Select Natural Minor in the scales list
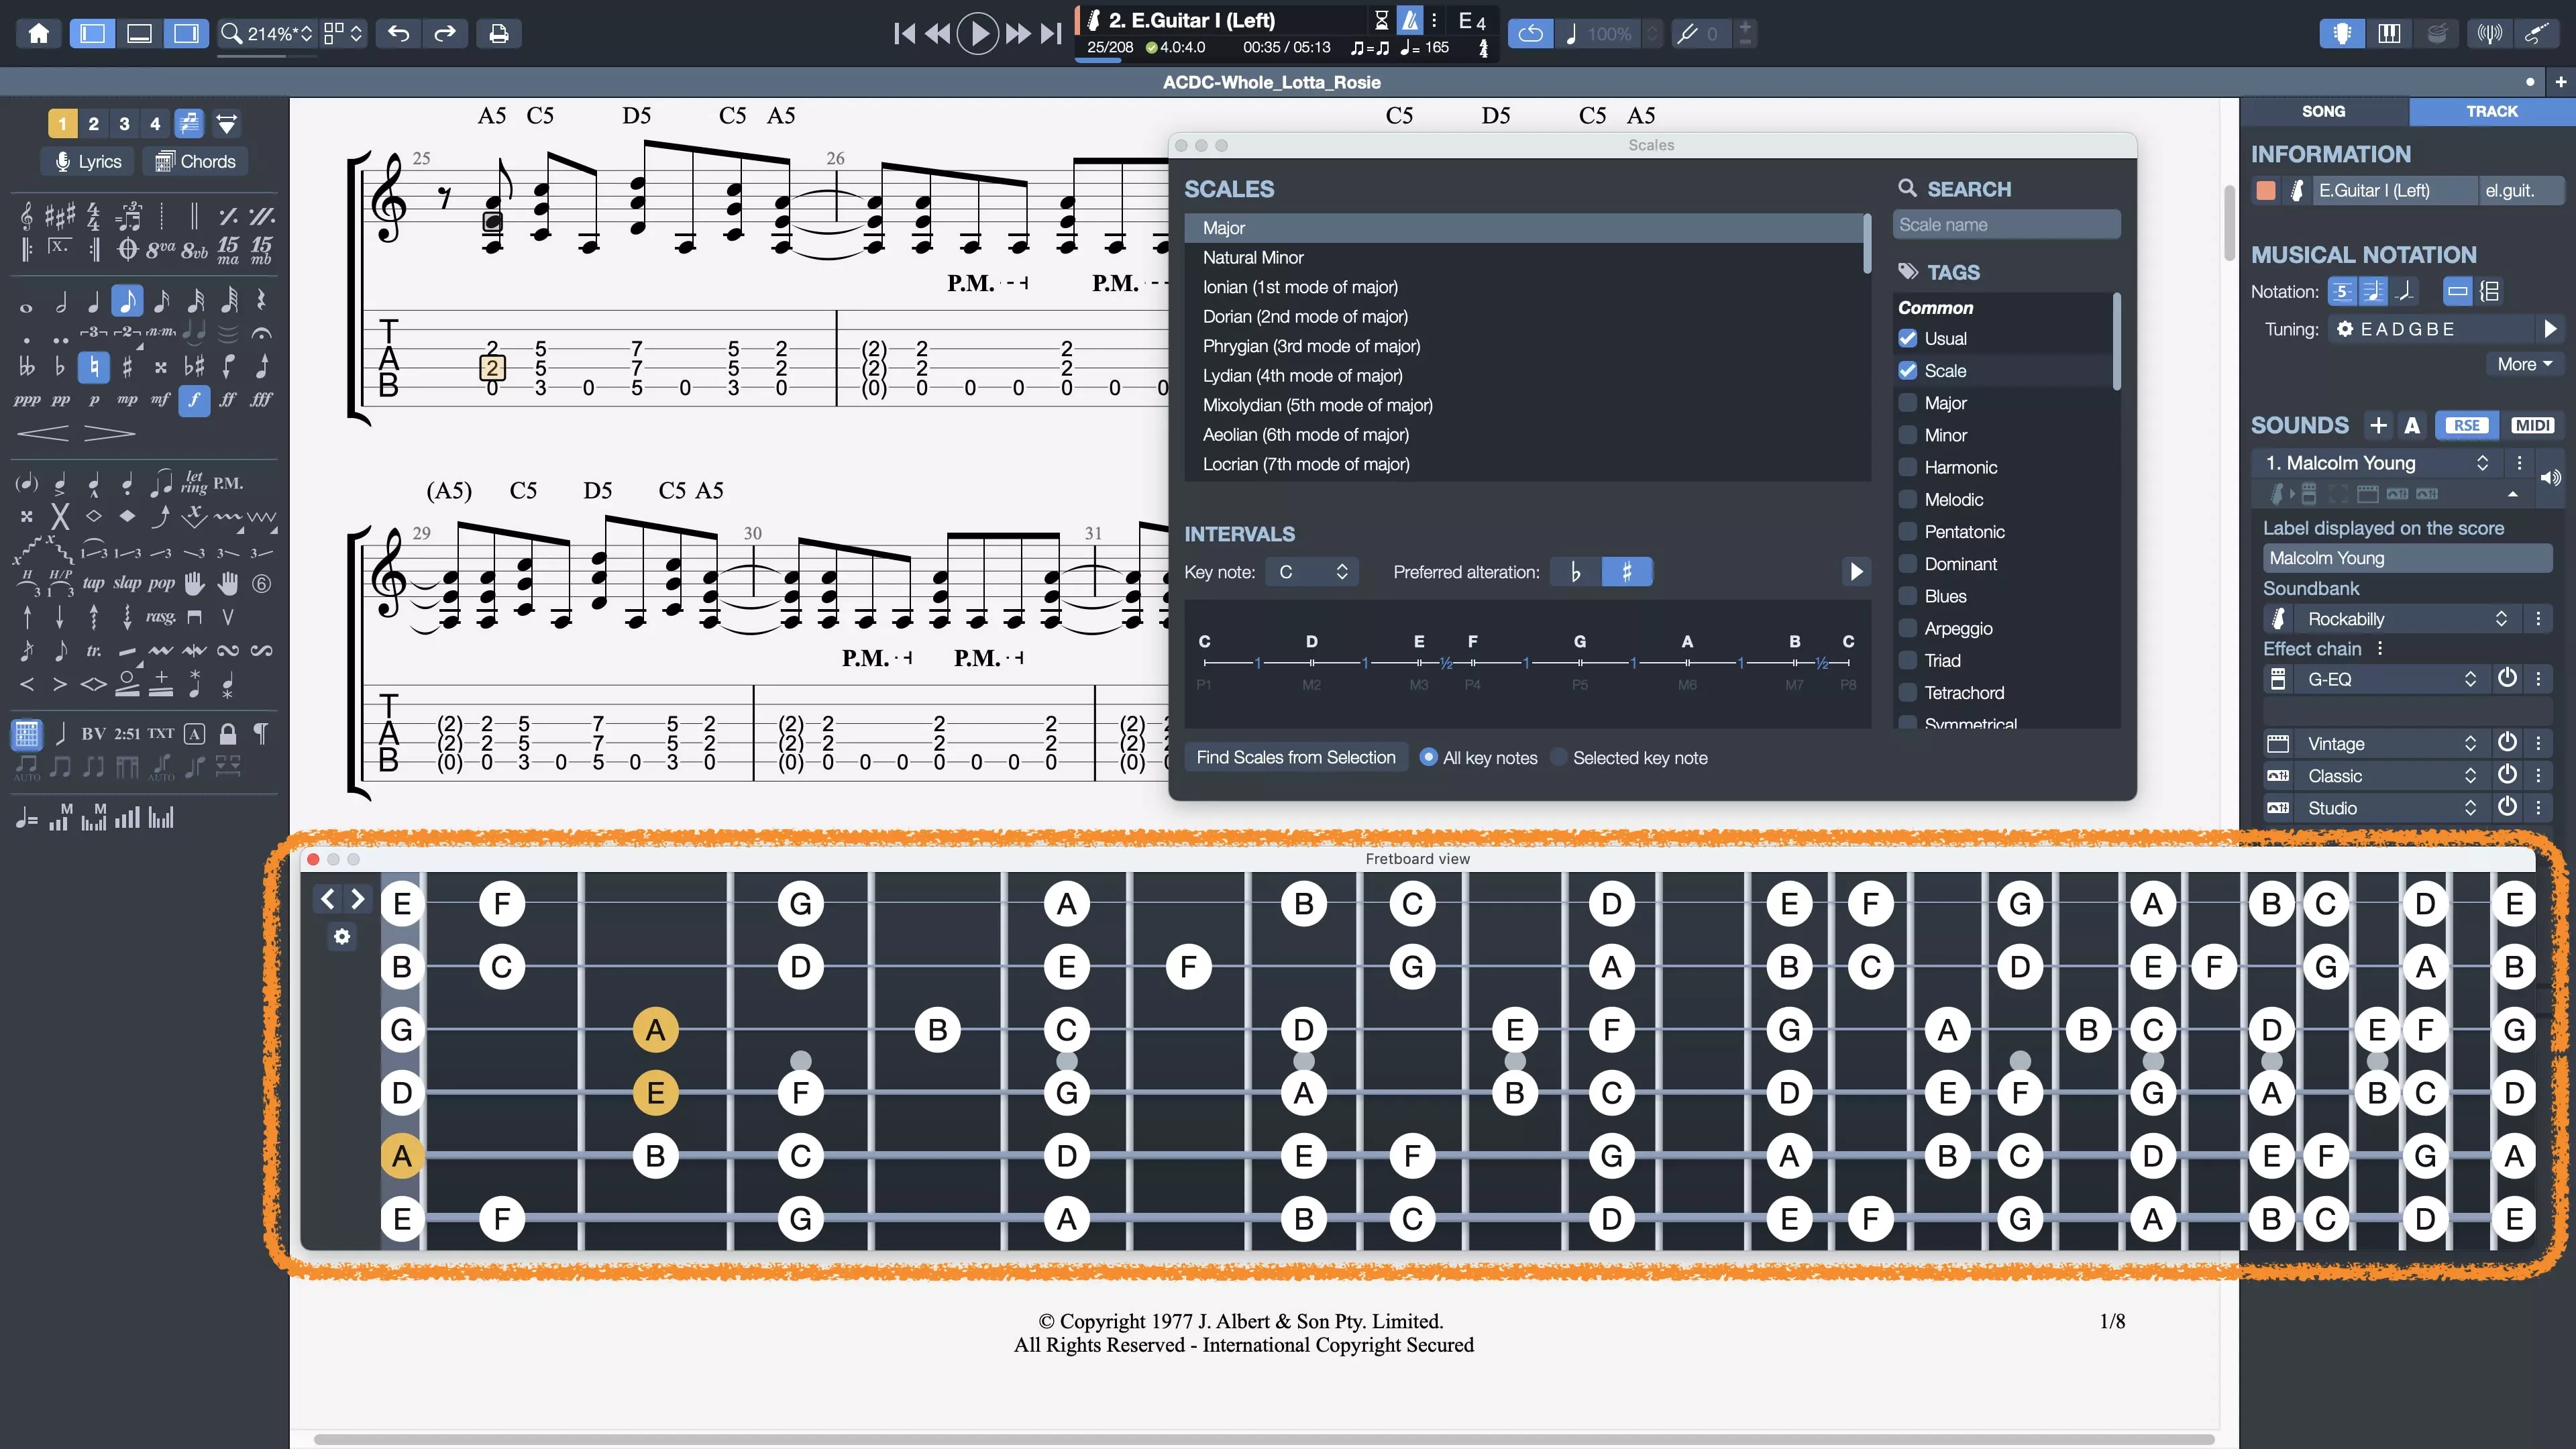2576x1449 pixels. 1523,258
